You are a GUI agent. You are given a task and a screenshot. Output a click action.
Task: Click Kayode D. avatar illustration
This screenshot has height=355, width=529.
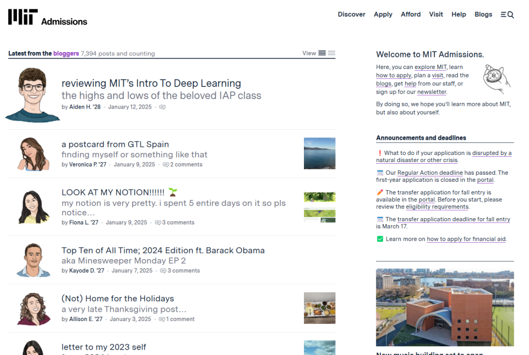click(33, 260)
